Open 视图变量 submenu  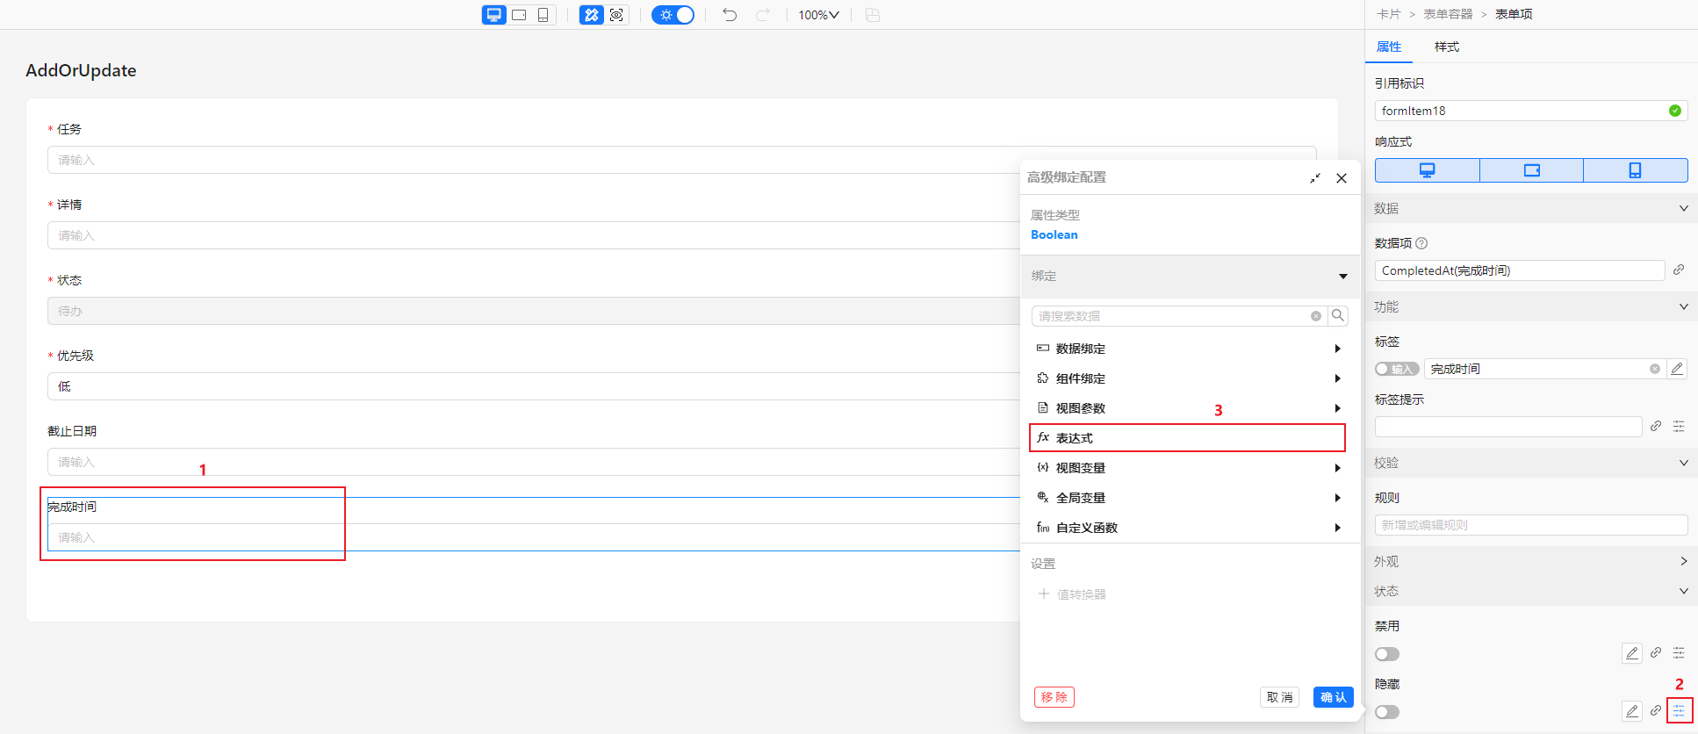pos(1187,468)
